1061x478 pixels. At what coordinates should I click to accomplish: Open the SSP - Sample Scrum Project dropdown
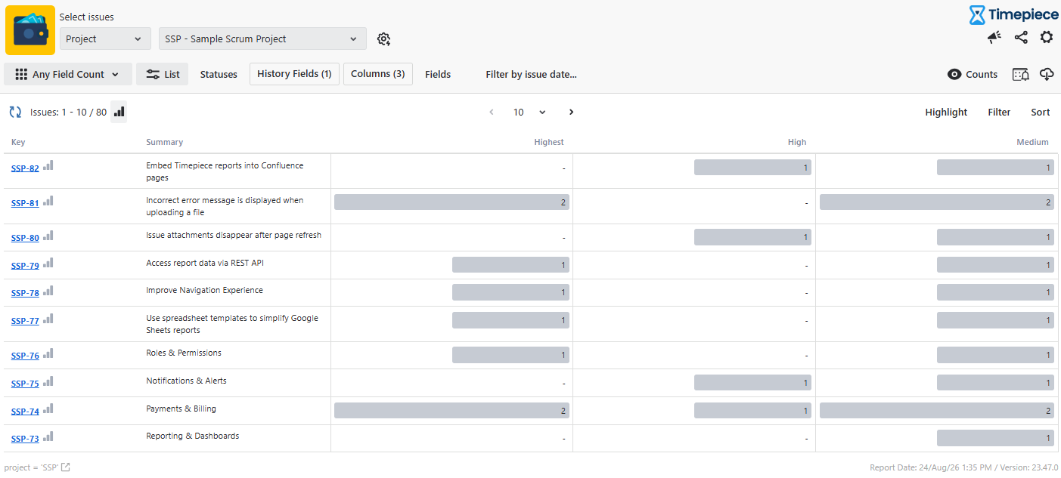click(262, 39)
